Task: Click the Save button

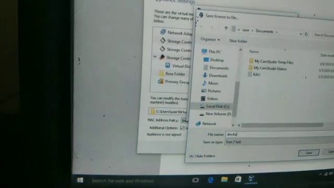Action: tap(308, 152)
